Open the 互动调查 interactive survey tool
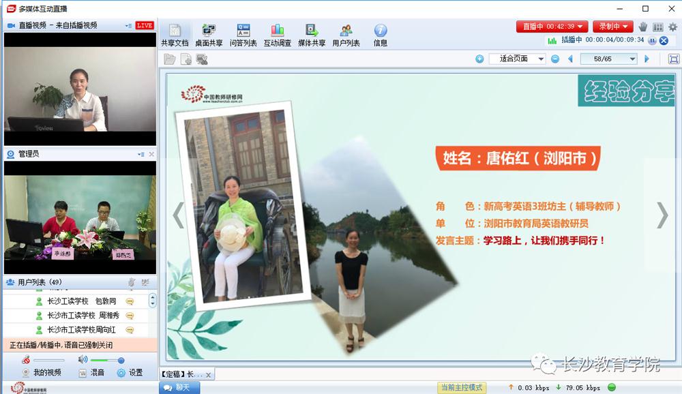 pyautogui.click(x=278, y=35)
